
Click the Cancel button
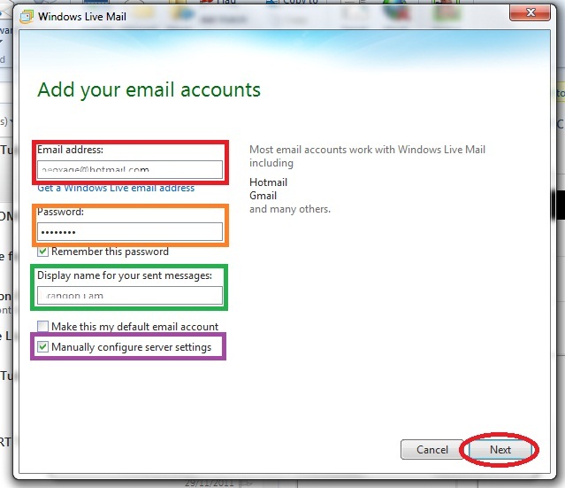click(431, 449)
